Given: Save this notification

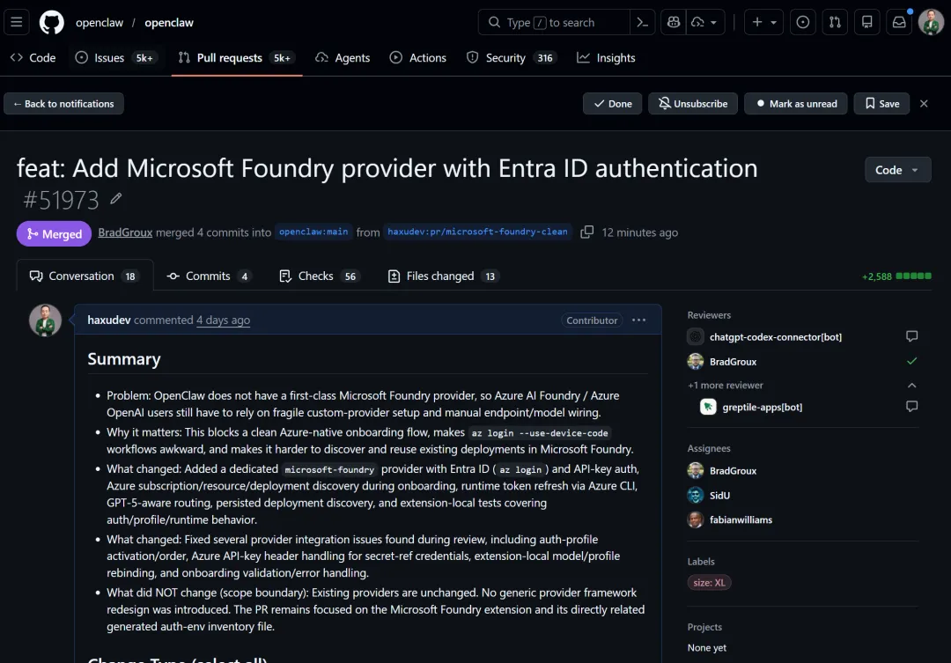Looking at the screenshot, I should [881, 104].
